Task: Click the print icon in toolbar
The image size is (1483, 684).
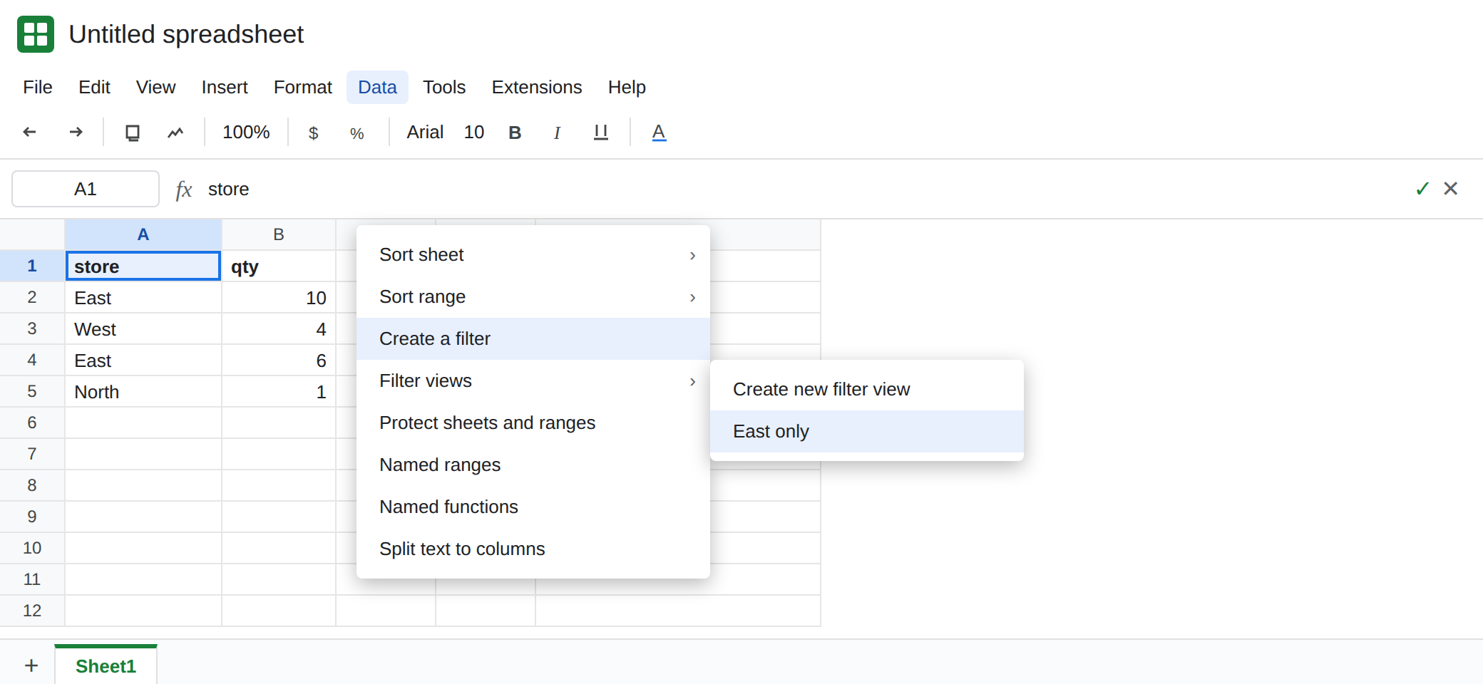Action: [133, 133]
